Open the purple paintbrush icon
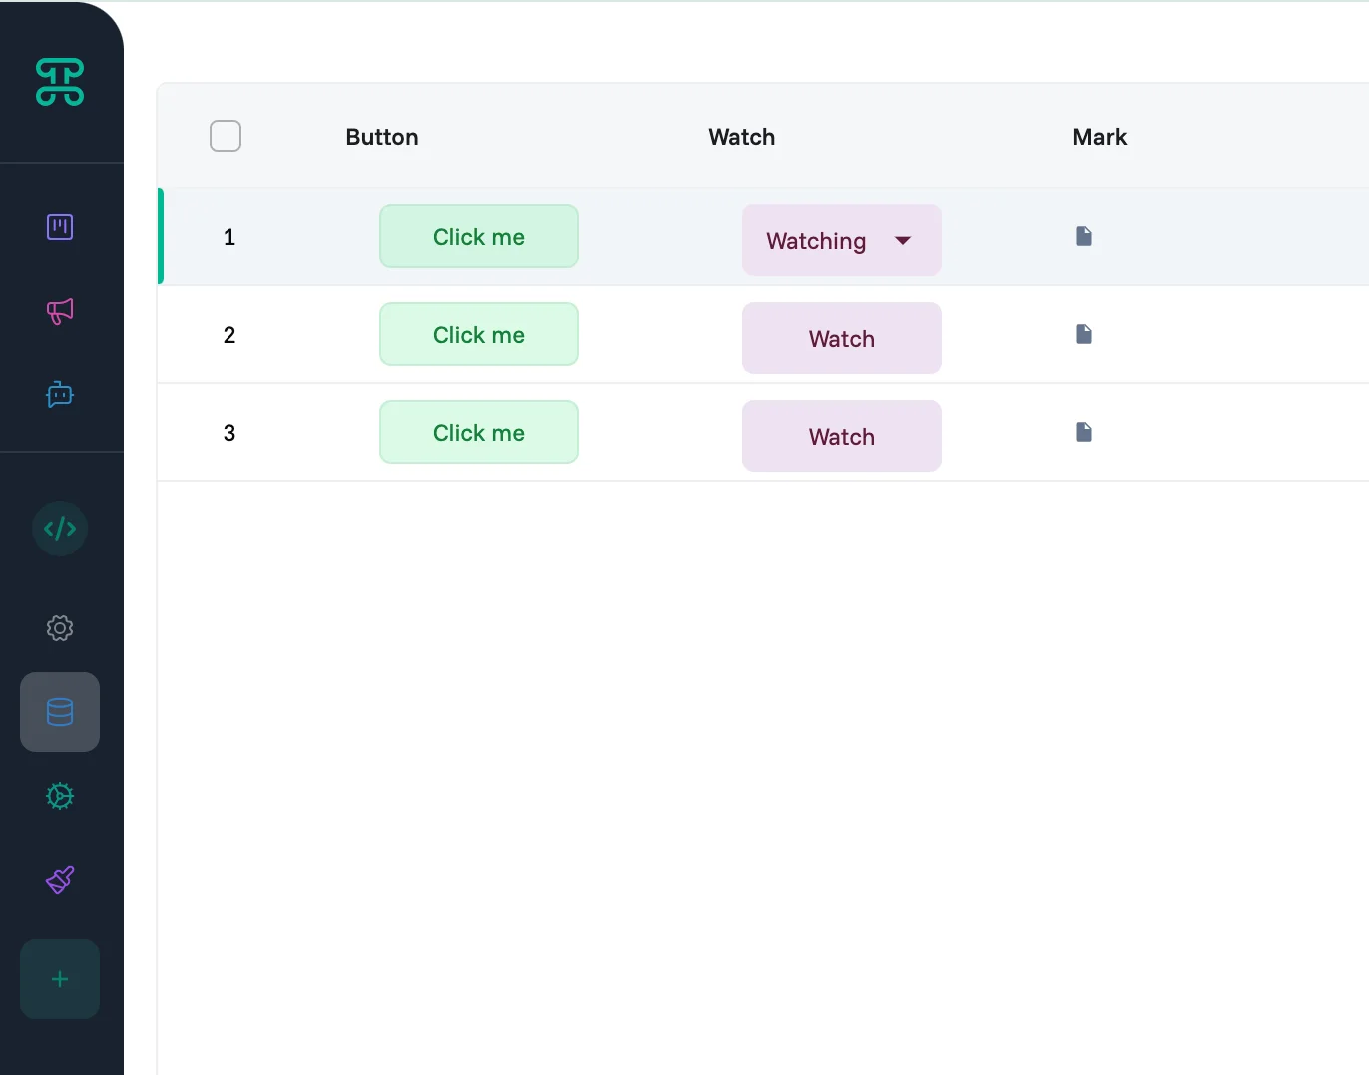Screen dimensions: 1369x1075 tap(60, 880)
